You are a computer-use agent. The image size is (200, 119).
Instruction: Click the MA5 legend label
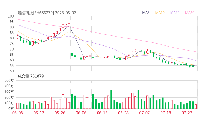click(x=146, y=13)
